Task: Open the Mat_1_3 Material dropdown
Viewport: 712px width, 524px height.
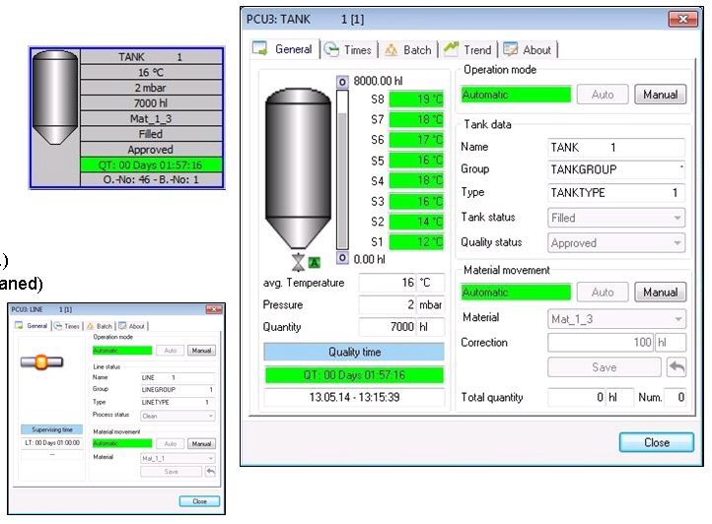Action: 616,318
